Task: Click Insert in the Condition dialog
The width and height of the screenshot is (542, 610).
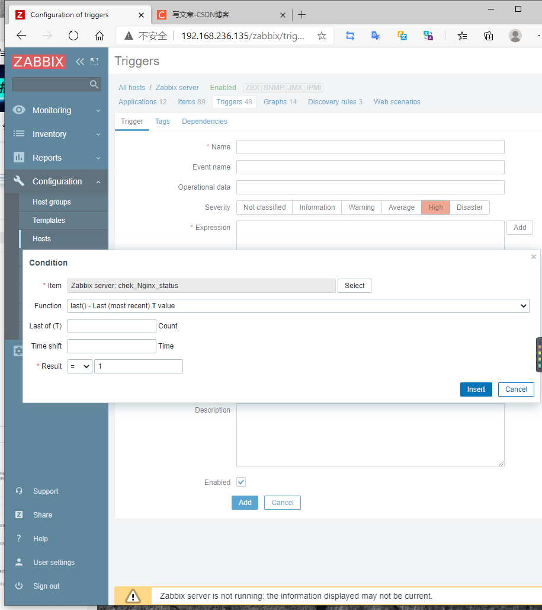Action: point(476,389)
